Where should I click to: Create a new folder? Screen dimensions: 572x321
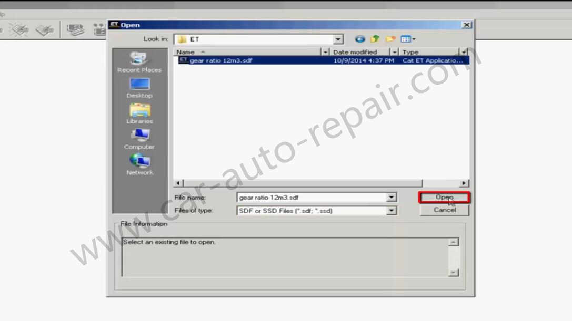[390, 39]
